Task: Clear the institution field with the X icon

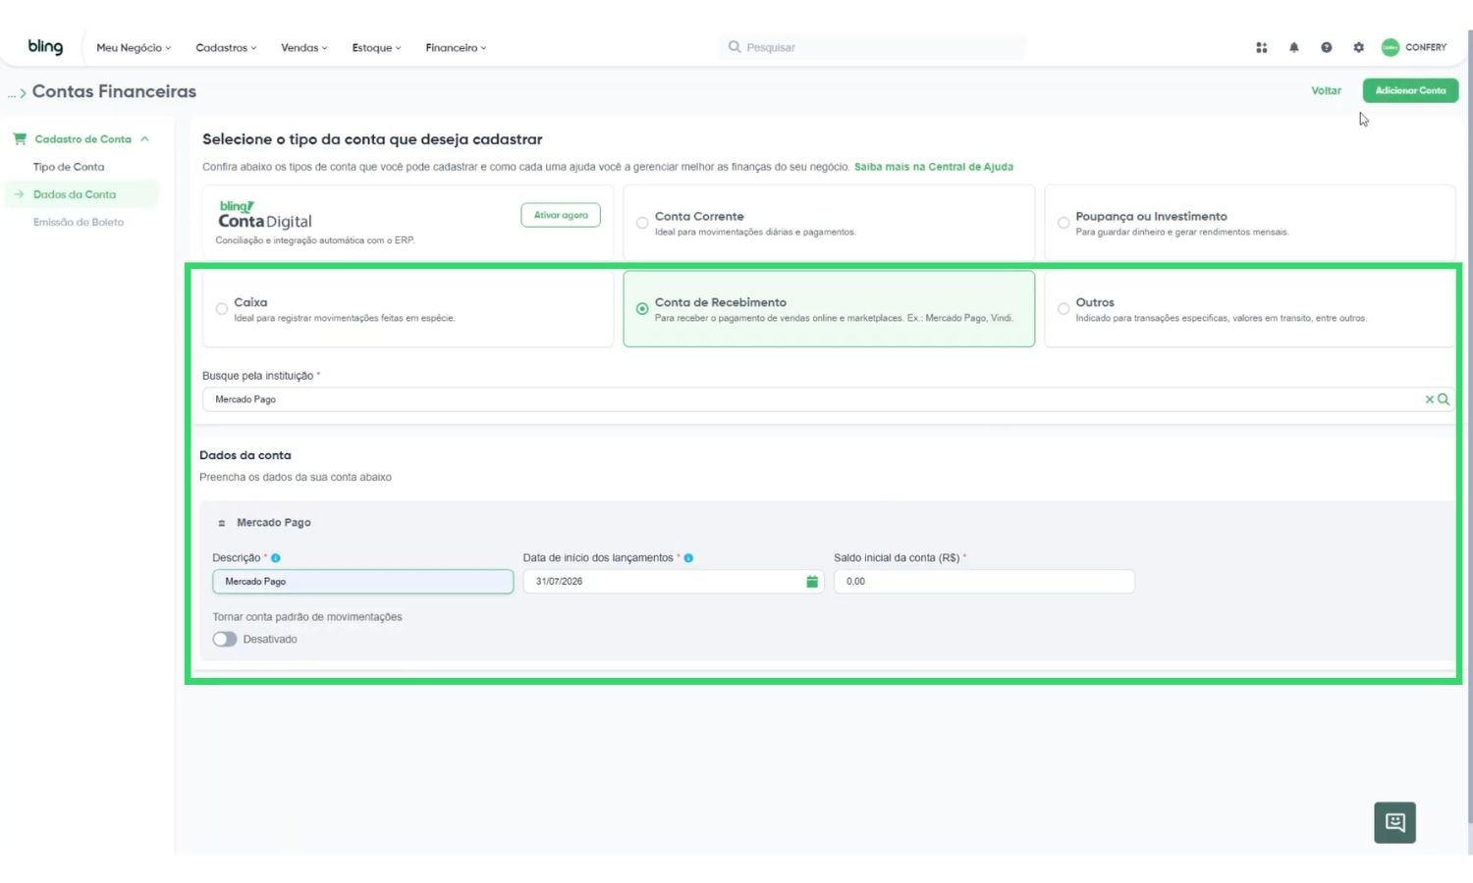Action: [x=1430, y=399]
